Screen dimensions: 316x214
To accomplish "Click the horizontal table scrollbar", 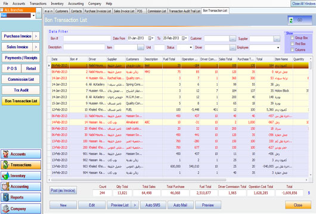I will [x=139, y=180].
